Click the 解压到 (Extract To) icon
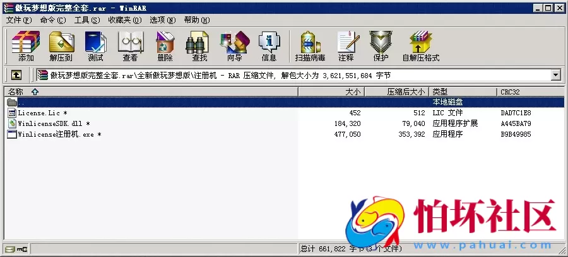Image resolution: width=568 pixels, height=257 pixels. tap(61, 46)
